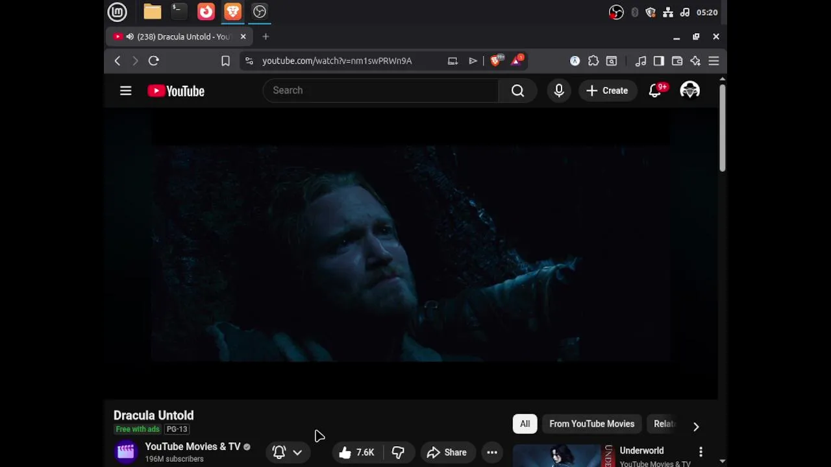The width and height of the screenshot is (831, 467).
Task: Go forward in browser history
Action: [x=135, y=61]
